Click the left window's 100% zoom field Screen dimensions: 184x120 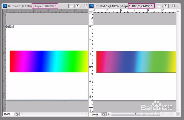coord(8,114)
